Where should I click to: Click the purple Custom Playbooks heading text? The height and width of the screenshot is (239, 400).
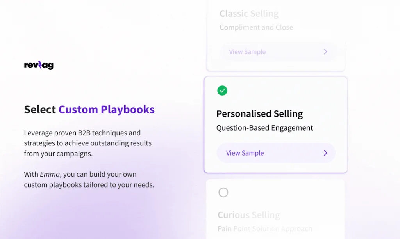(x=107, y=110)
